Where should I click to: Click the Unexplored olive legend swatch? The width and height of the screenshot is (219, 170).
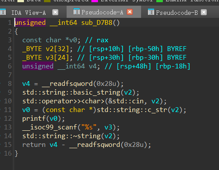click(47, 1)
